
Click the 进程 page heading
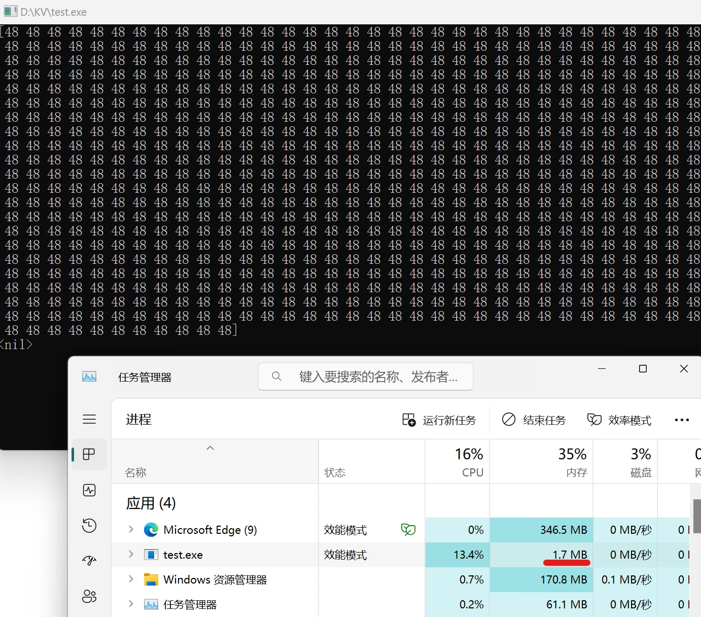coord(138,420)
